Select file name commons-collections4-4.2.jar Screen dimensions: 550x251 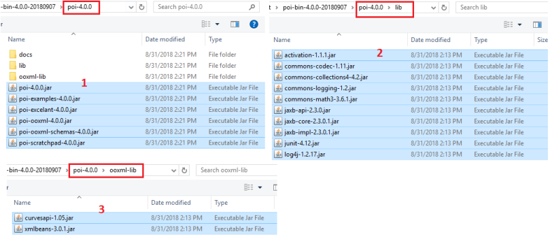326,77
